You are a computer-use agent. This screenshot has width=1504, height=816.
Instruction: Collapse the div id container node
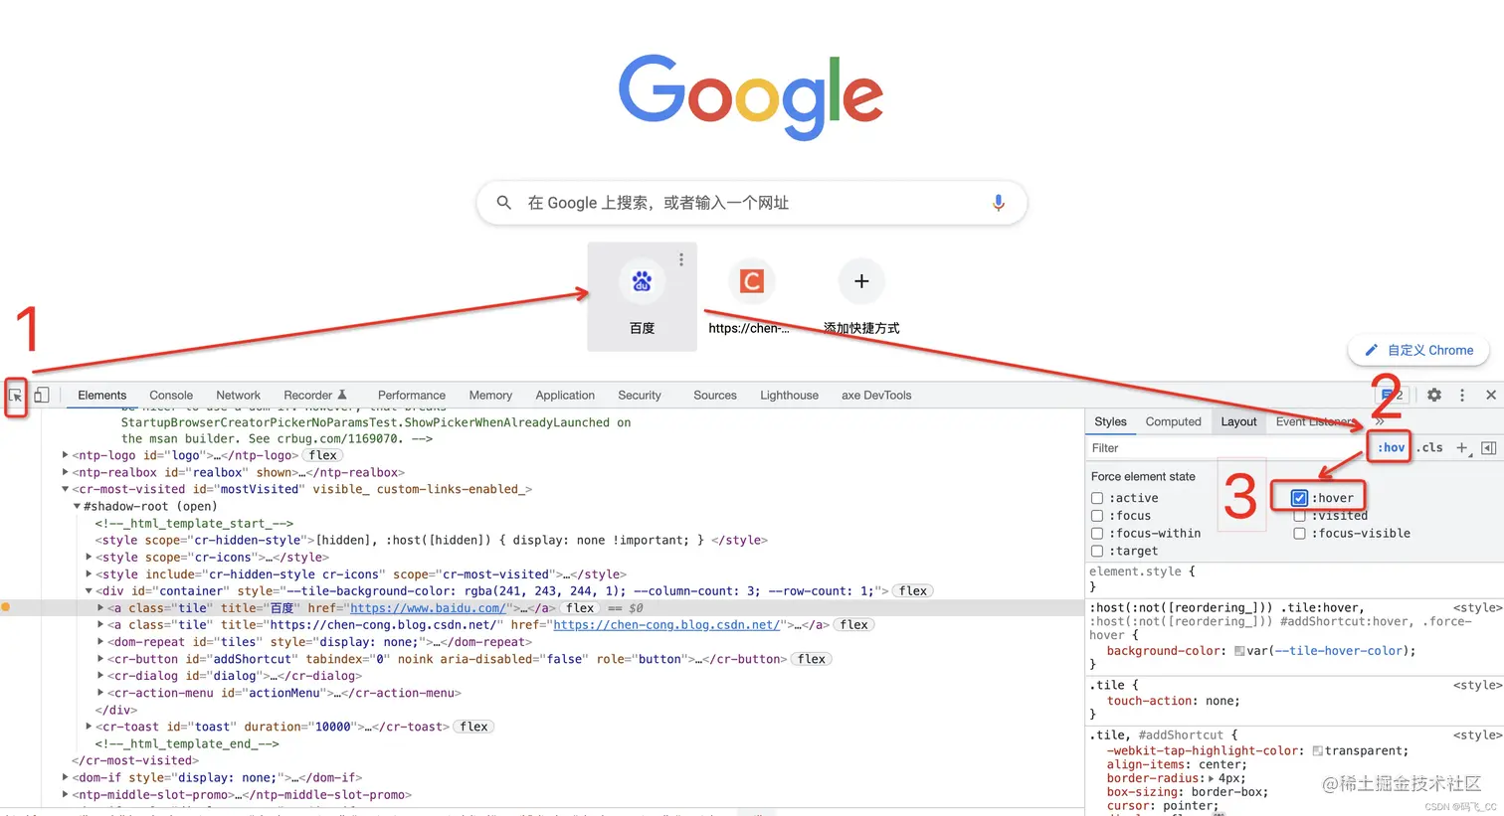(x=89, y=591)
